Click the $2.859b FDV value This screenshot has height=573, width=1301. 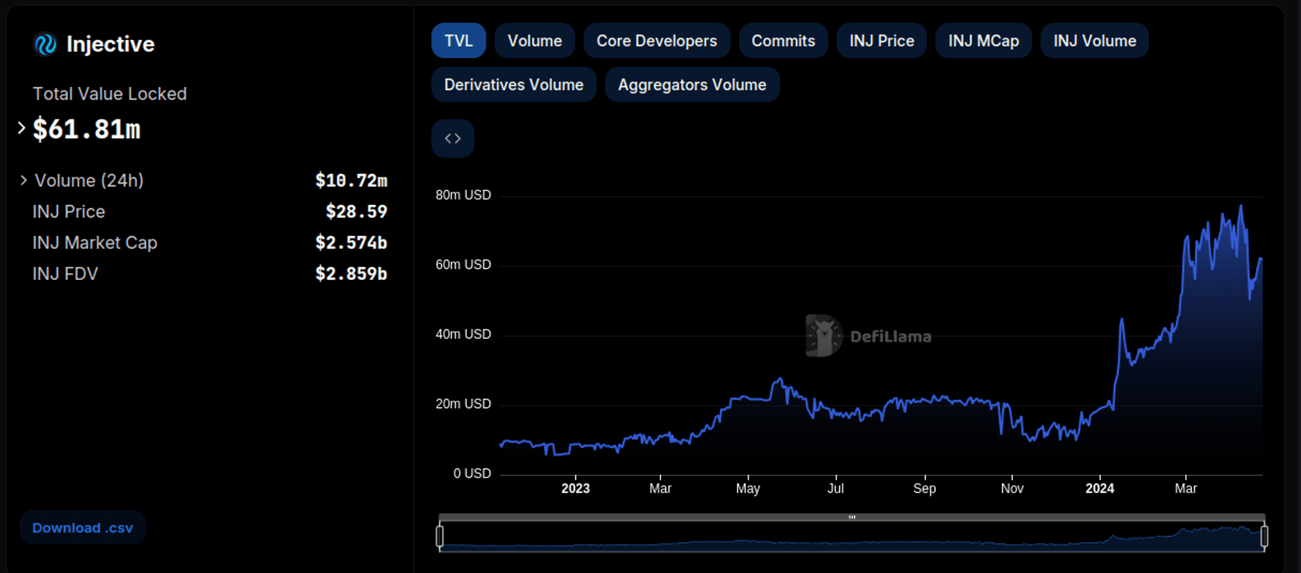pyautogui.click(x=351, y=274)
